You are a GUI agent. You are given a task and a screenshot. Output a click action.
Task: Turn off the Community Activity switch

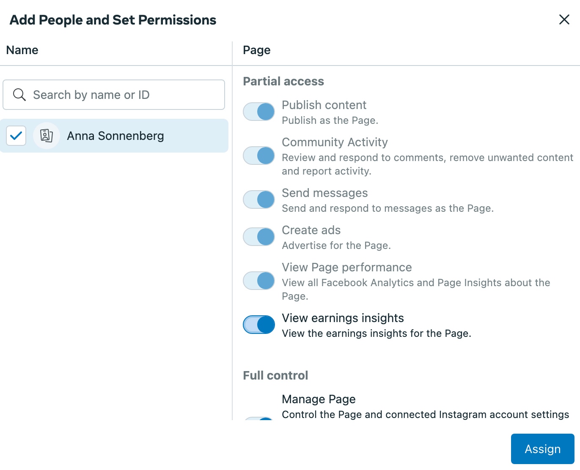[x=259, y=156]
